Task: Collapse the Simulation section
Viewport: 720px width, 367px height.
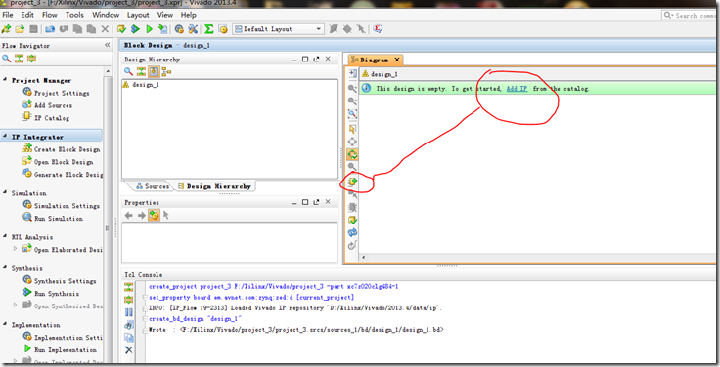Action: [x=5, y=193]
